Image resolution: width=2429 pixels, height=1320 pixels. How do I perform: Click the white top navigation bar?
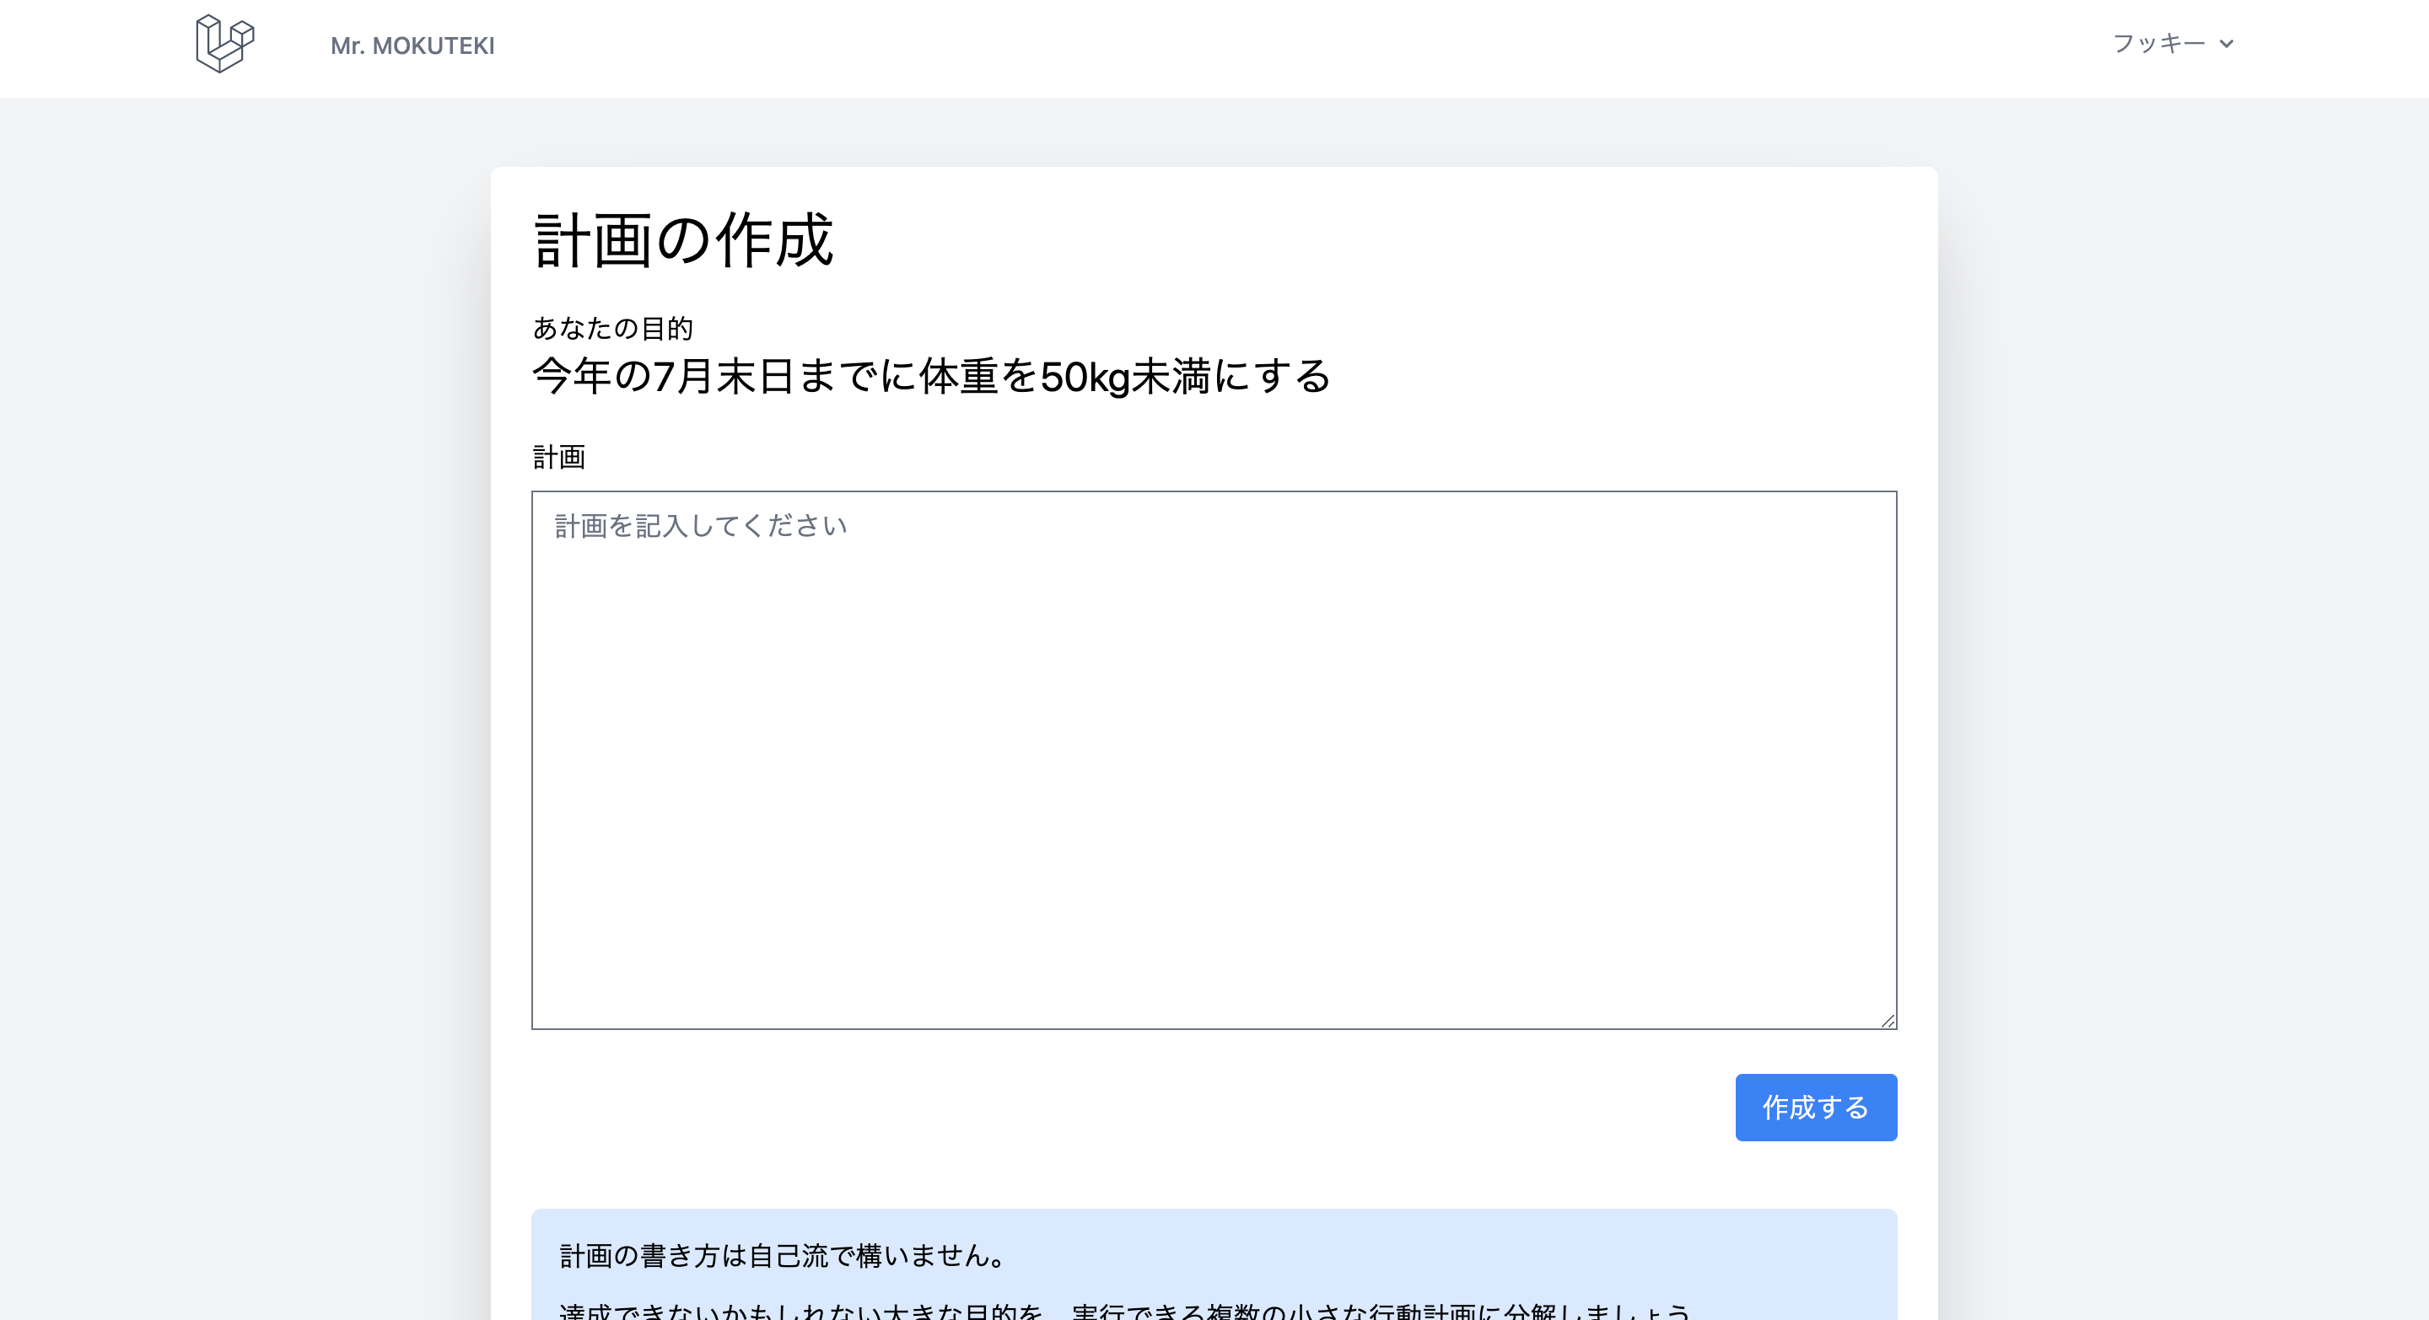tap(1225, 47)
